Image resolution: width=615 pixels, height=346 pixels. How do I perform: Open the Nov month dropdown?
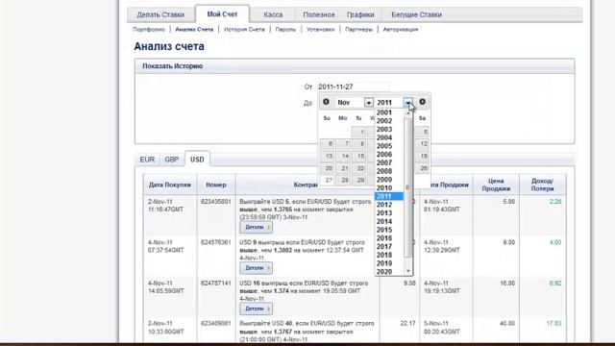click(355, 103)
